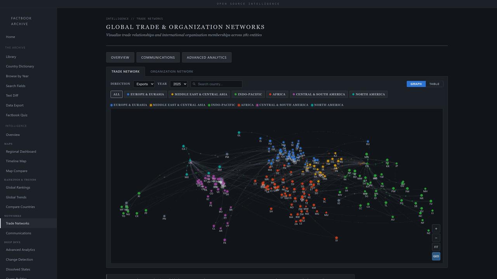Viewport: 497px width, 279px height.
Task: Zoom in using the + control on graph
Action: [436, 228]
